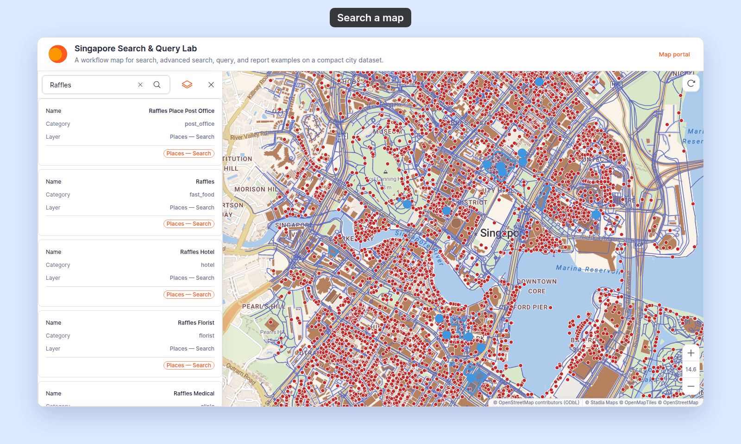Click the post_office category value
The height and width of the screenshot is (444, 741).
tap(200, 124)
